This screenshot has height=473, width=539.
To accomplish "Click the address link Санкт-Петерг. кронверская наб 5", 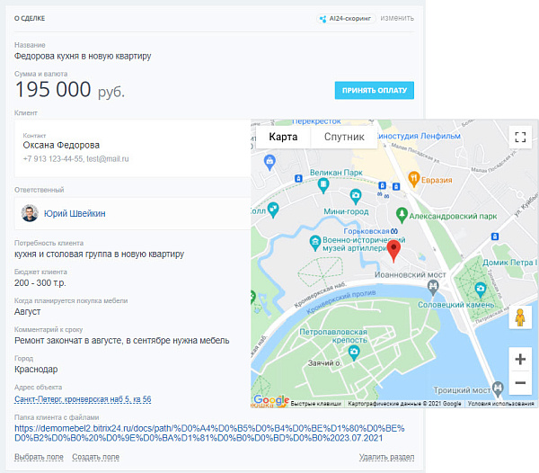I will 83,399.
